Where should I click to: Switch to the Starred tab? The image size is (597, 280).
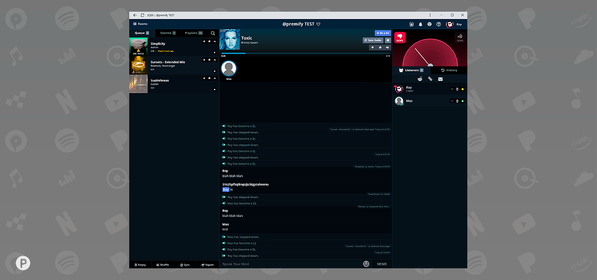[x=168, y=33]
